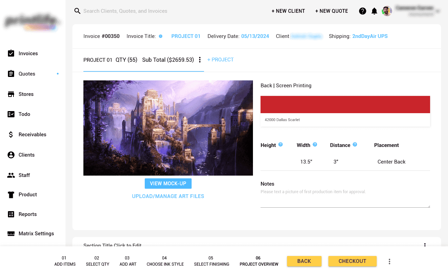The width and height of the screenshot is (448, 276).
Task: Switch to step 04 CHOOSE INK STYLE
Action: click(x=165, y=261)
